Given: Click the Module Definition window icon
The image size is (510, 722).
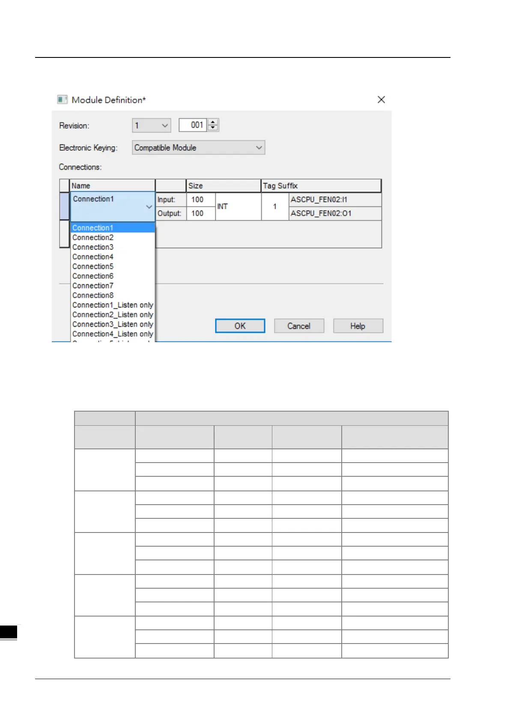Looking at the screenshot, I should coord(62,99).
